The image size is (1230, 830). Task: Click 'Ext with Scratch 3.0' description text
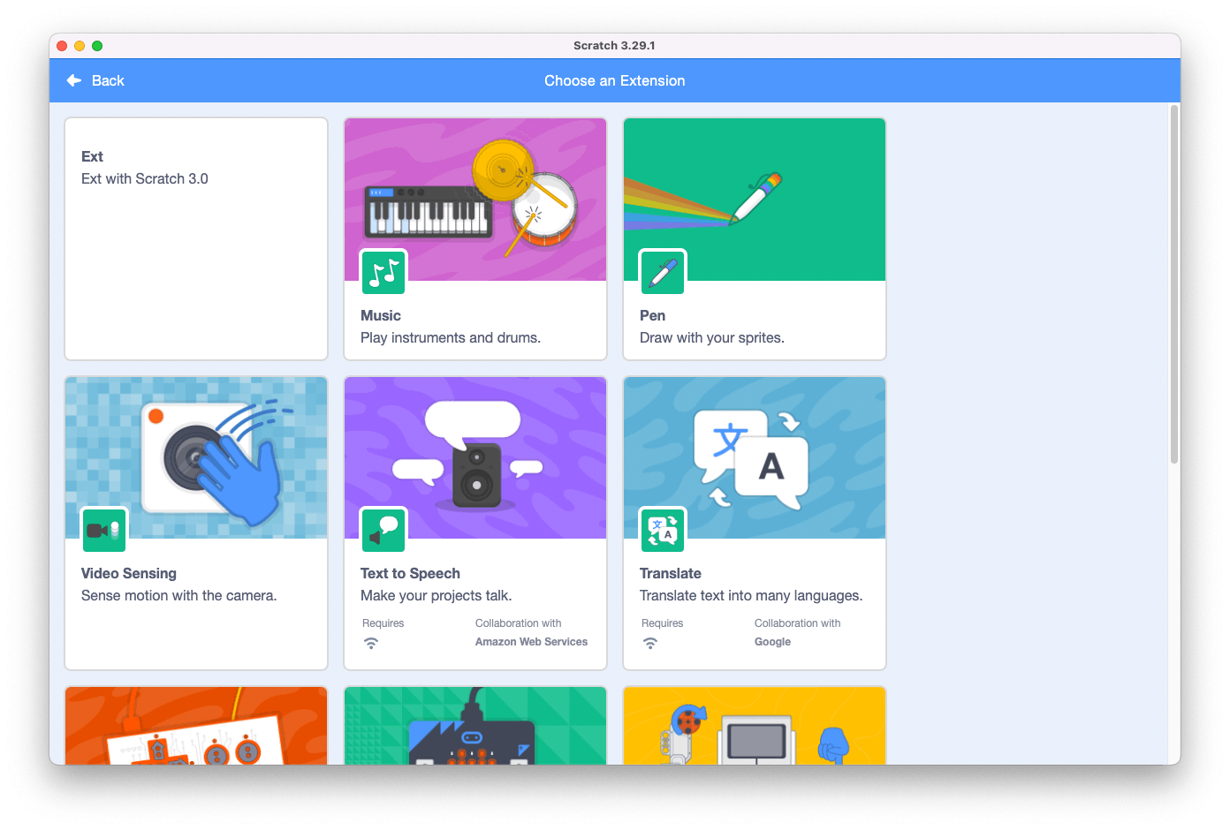(145, 178)
